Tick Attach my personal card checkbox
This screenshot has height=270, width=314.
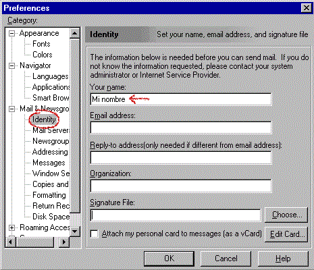94,234
